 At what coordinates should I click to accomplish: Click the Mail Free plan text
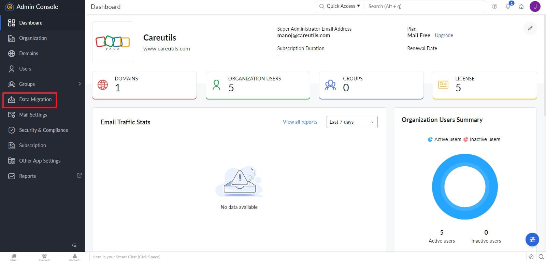419,35
